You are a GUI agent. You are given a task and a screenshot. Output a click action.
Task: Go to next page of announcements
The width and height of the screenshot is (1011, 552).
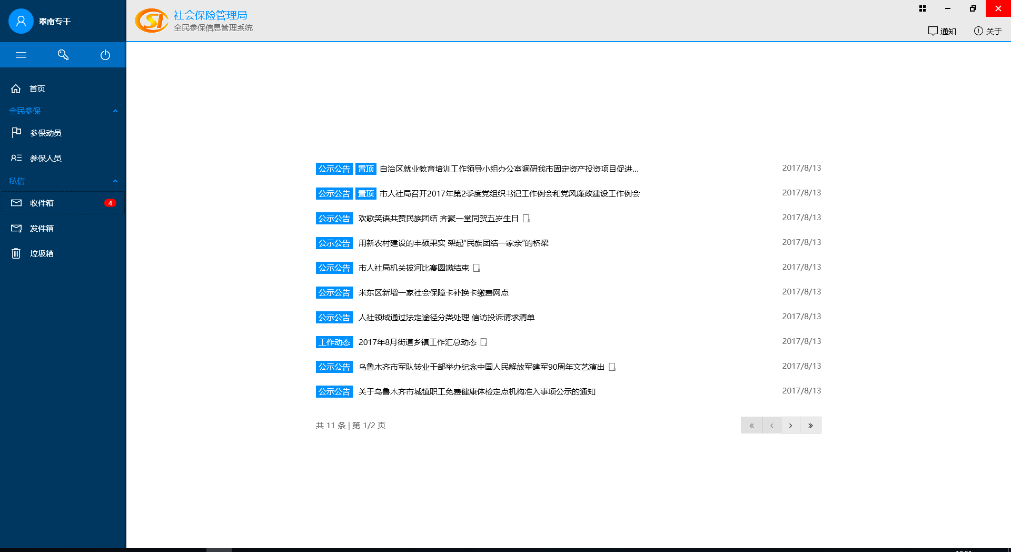click(x=790, y=425)
